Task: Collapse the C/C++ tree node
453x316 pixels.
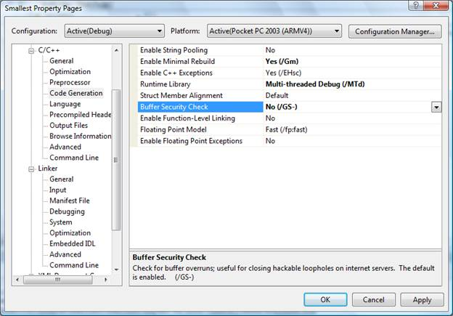Action: [x=31, y=51]
